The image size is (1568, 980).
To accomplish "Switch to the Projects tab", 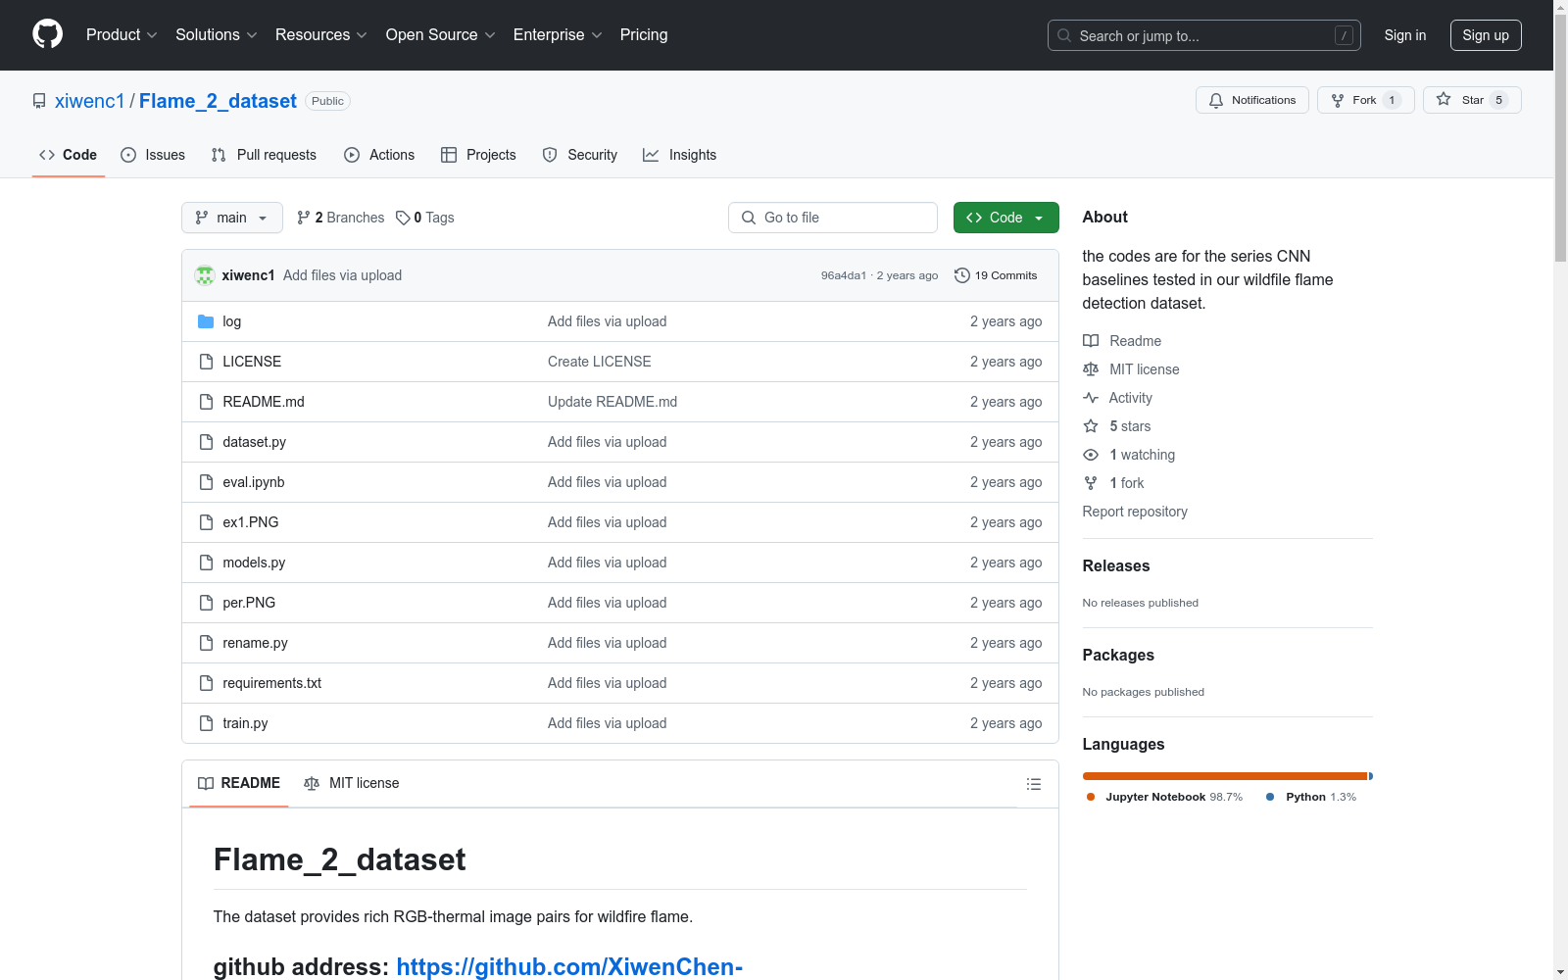I will 478,155.
